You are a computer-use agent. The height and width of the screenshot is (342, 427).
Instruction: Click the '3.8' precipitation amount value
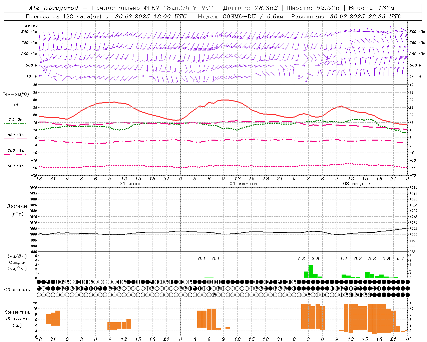(315, 259)
